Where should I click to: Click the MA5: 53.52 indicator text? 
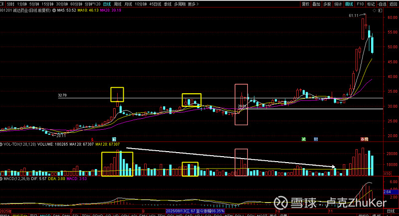[x=67, y=10]
